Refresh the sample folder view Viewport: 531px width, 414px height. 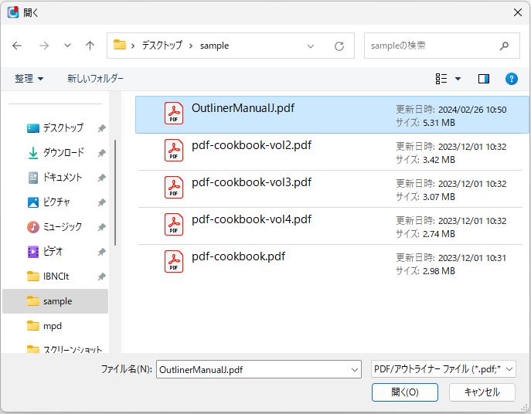point(339,46)
